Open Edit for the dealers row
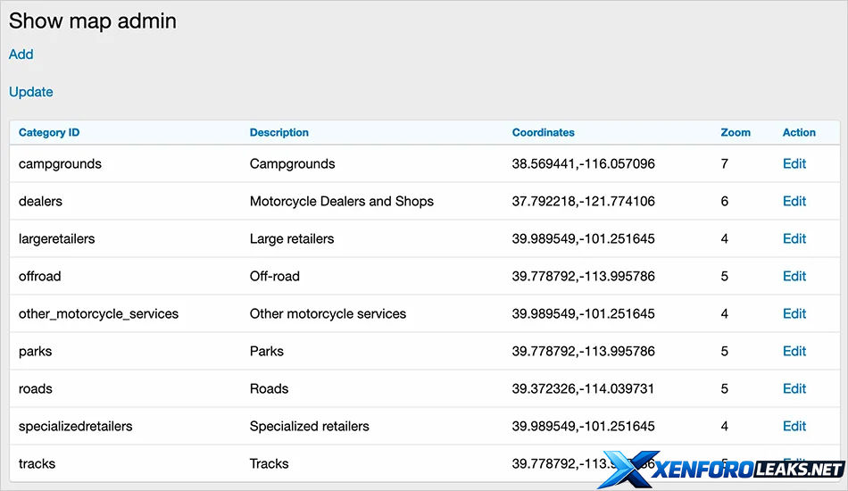 click(794, 202)
